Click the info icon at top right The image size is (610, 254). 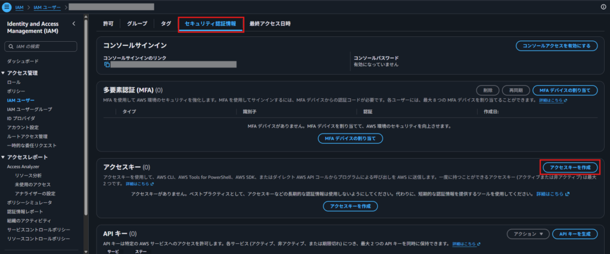603,7
